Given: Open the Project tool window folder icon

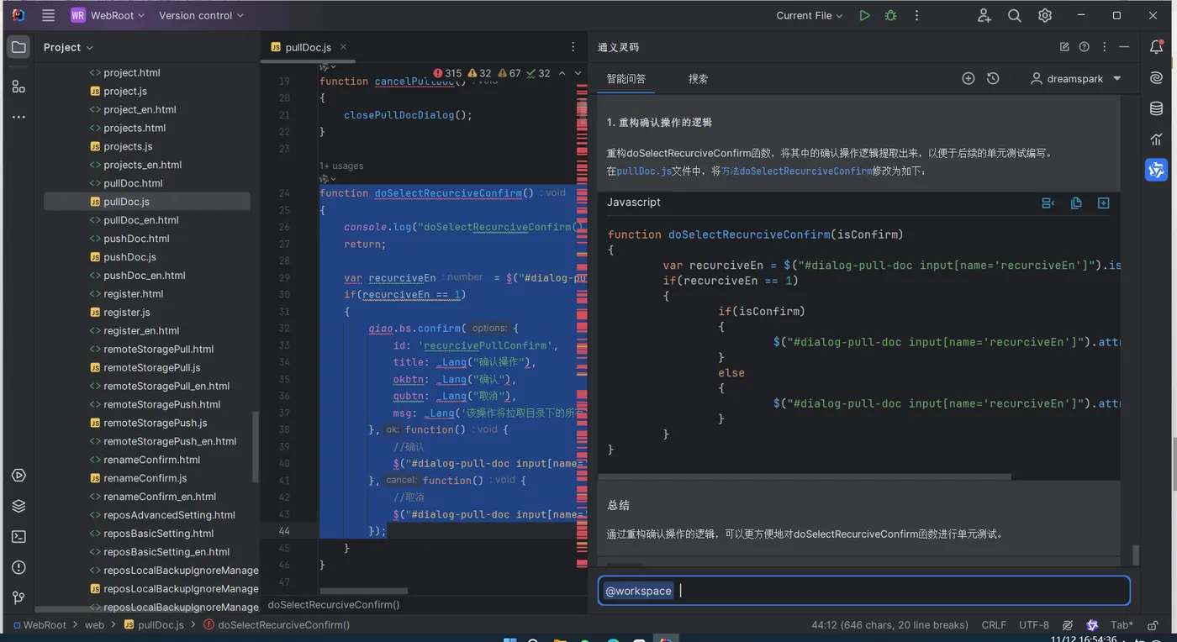Looking at the screenshot, I should [x=18, y=47].
